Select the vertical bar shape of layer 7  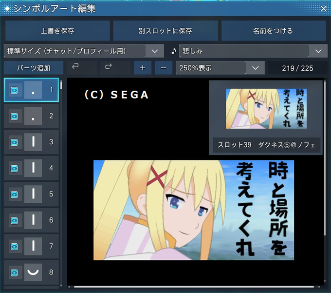[33, 246]
